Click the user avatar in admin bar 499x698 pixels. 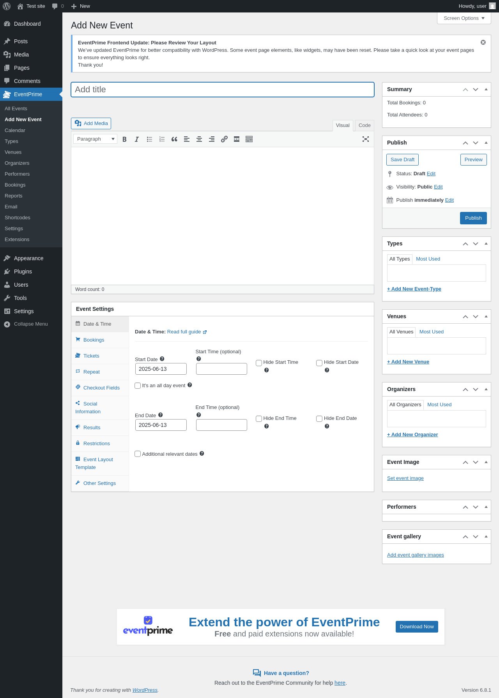(x=492, y=6)
